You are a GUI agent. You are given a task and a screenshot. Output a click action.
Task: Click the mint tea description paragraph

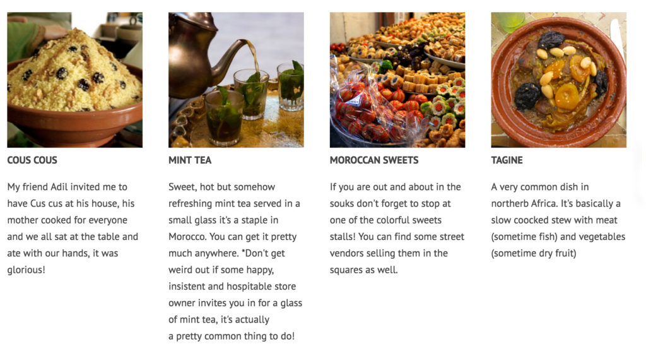tap(235, 261)
